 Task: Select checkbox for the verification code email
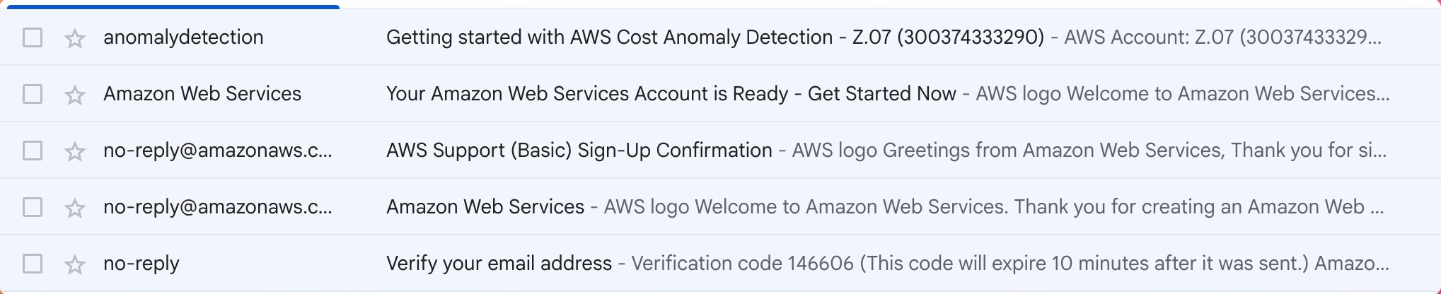tap(33, 264)
